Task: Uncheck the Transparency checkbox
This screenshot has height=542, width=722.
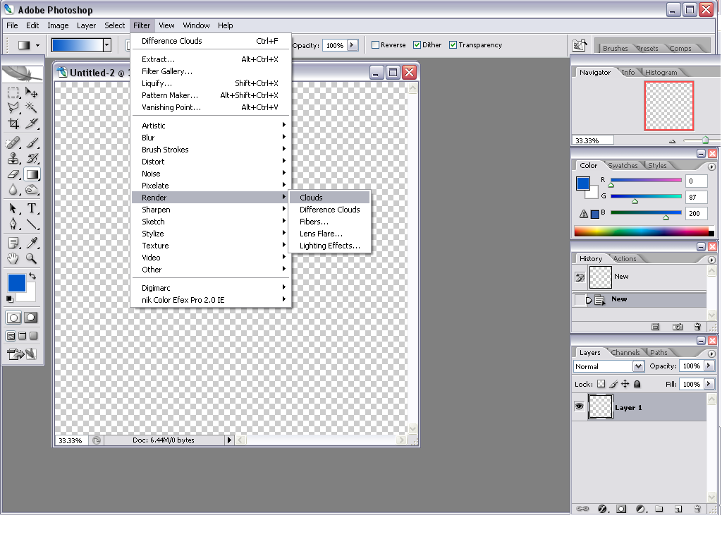Action: tap(453, 44)
